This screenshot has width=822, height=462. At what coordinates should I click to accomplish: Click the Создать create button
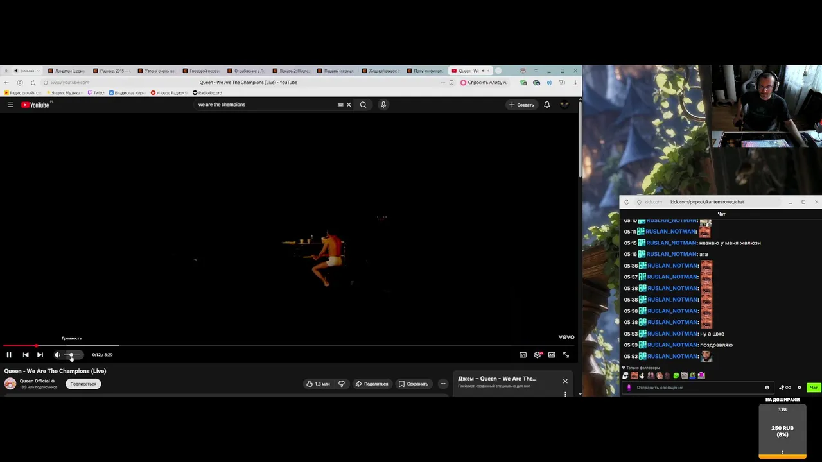[521, 105]
